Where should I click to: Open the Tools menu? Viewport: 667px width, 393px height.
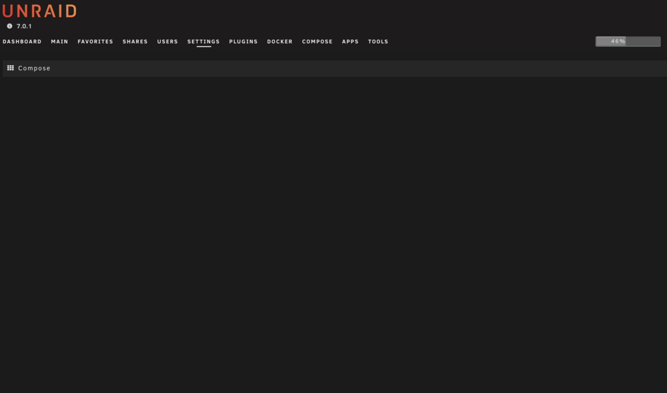378,42
